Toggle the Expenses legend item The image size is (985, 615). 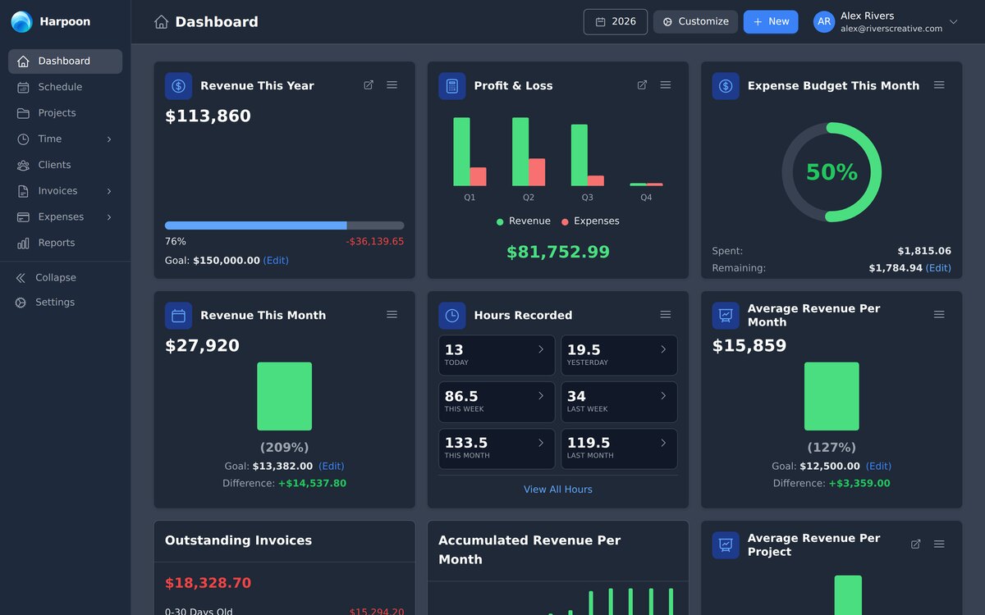(x=590, y=221)
